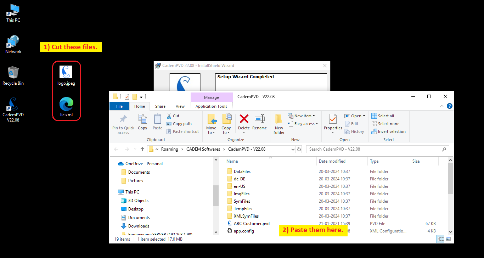Image resolution: width=484 pixels, height=258 pixels.
Task: Click Roaming in the address breadcrumb
Action: pos(170,149)
